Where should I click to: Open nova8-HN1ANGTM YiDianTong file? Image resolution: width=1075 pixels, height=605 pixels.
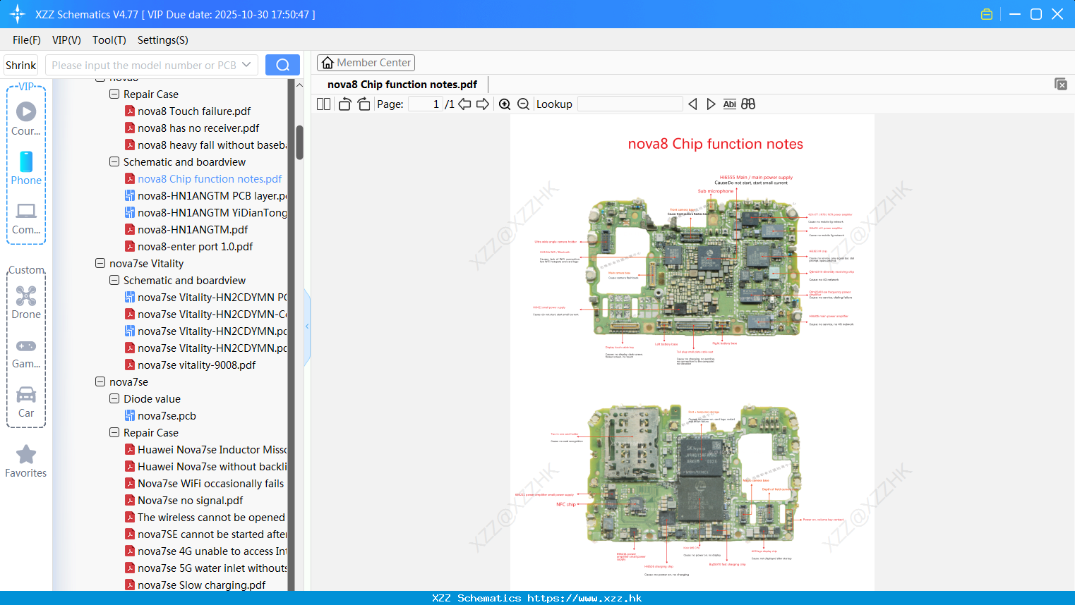click(212, 212)
